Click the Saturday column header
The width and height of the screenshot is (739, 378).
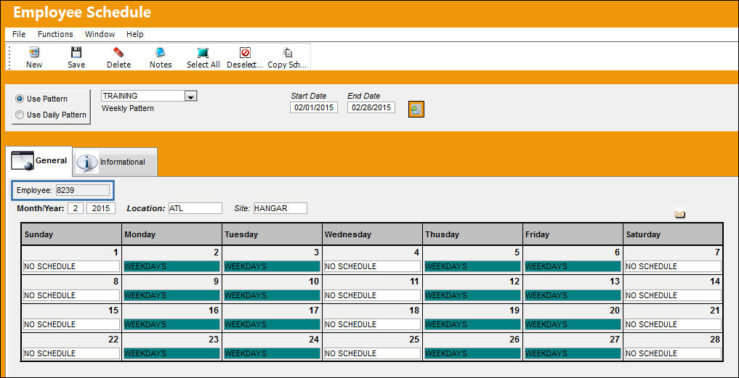pos(673,234)
